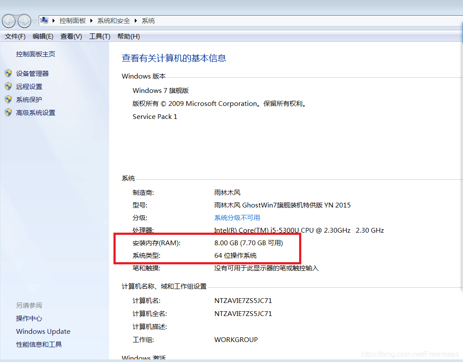Viewport: 463px width, 362px height.
Task: Open the 工具(T) menu
Action: pyautogui.click(x=100, y=36)
